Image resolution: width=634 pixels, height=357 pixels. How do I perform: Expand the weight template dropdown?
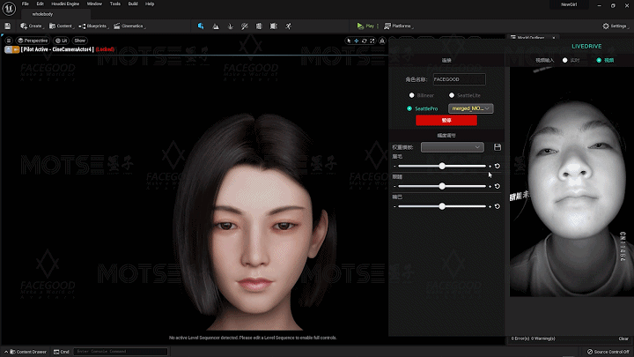[453, 147]
